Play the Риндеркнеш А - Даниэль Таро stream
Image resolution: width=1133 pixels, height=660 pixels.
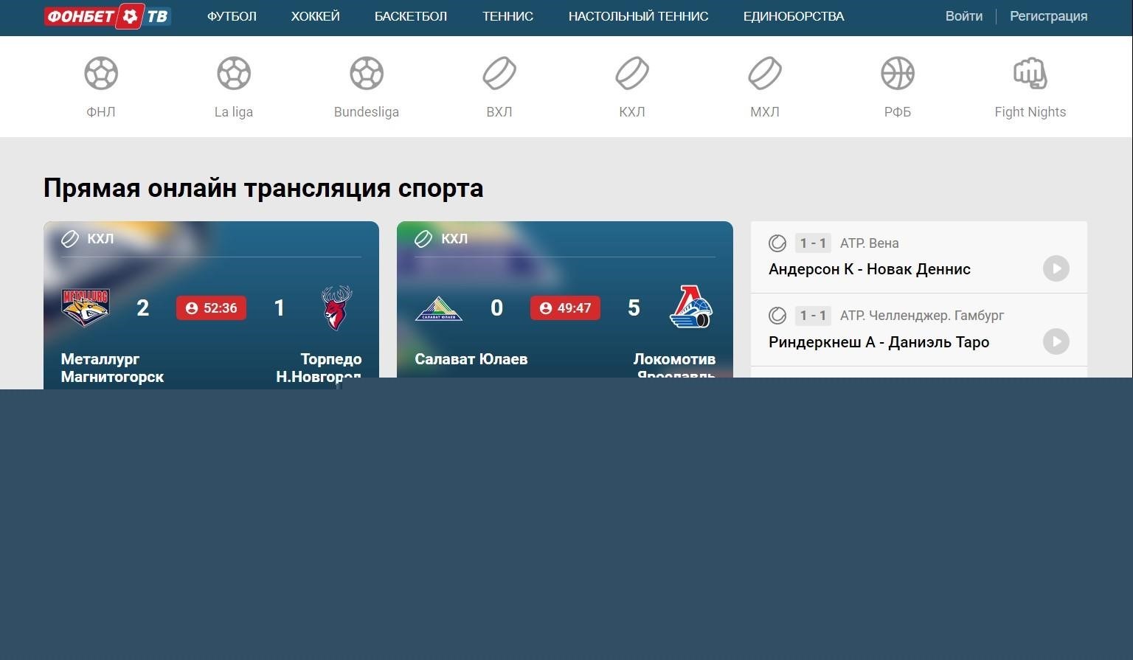(x=1056, y=341)
